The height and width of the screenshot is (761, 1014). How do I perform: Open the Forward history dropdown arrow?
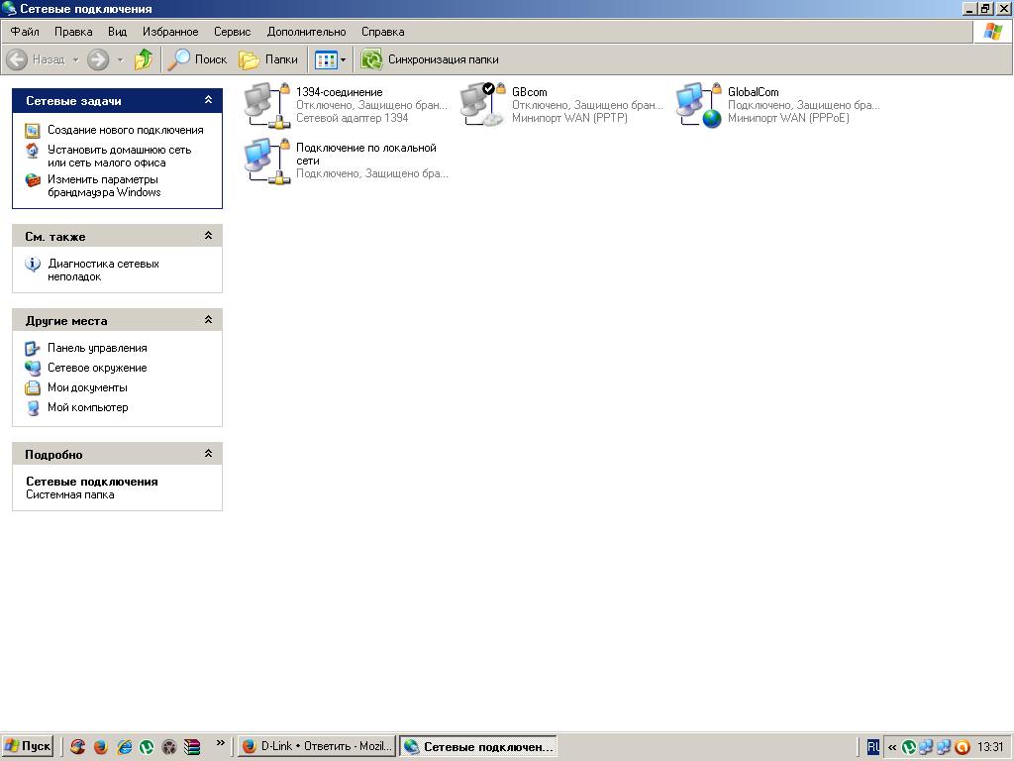(x=120, y=59)
